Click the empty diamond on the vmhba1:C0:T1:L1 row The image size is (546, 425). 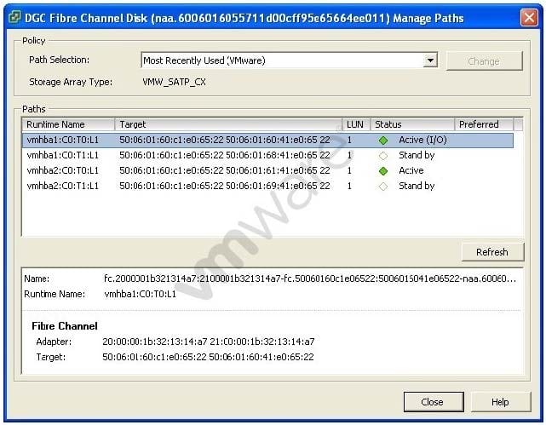(383, 156)
